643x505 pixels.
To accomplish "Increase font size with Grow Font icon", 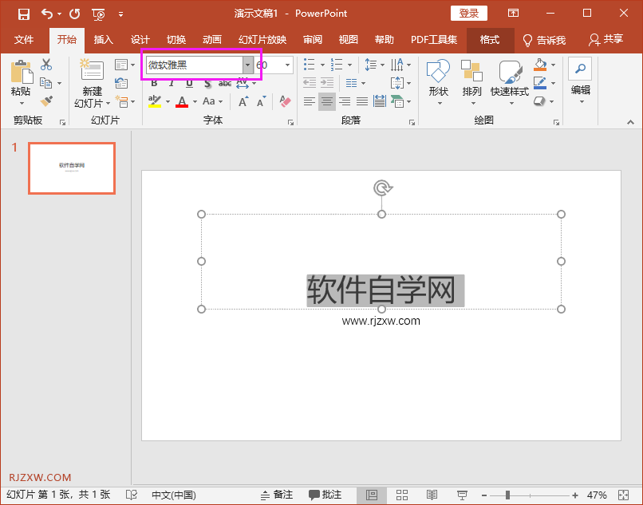I will point(243,101).
